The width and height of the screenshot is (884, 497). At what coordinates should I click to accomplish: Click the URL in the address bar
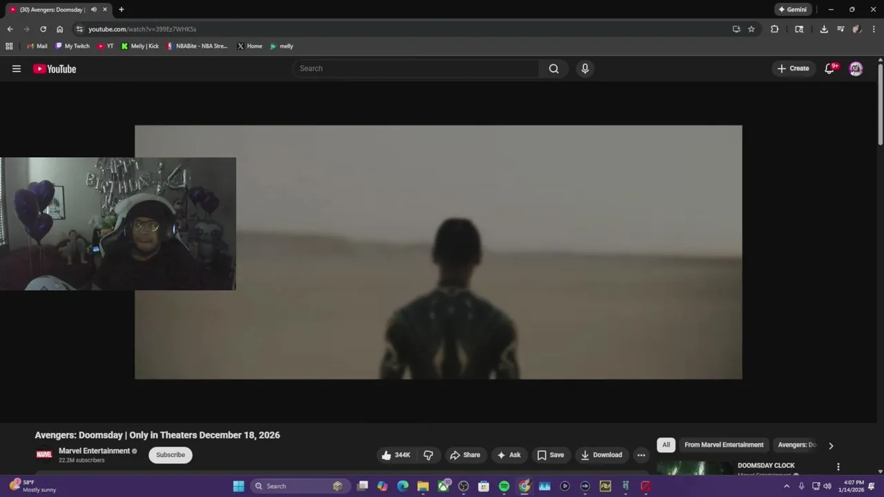pyautogui.click(x=142, y=29)
